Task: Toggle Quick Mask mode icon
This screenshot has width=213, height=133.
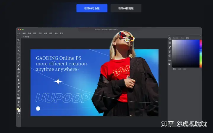Action: pos(18,113)
